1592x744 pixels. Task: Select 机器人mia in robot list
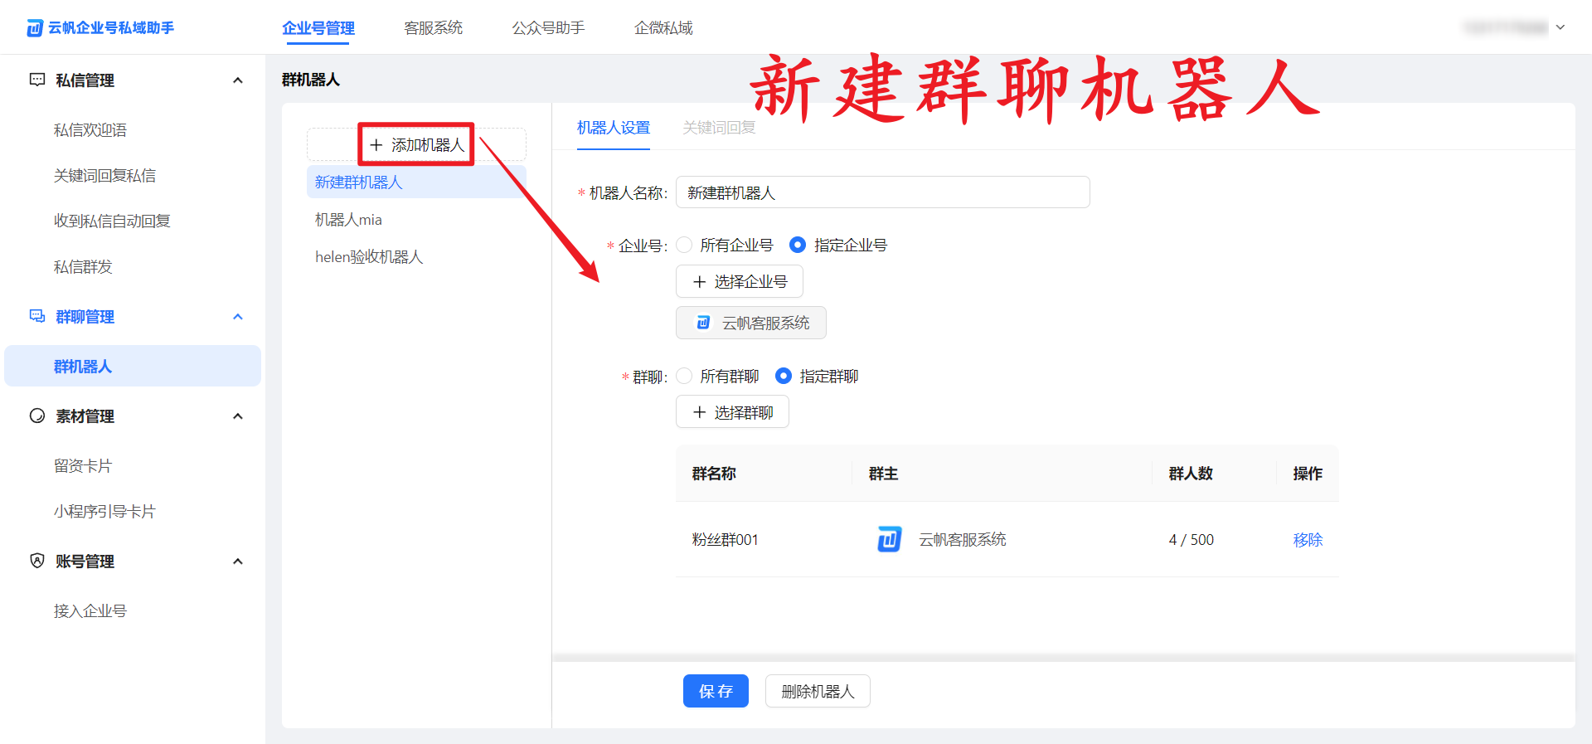point(416,220)
